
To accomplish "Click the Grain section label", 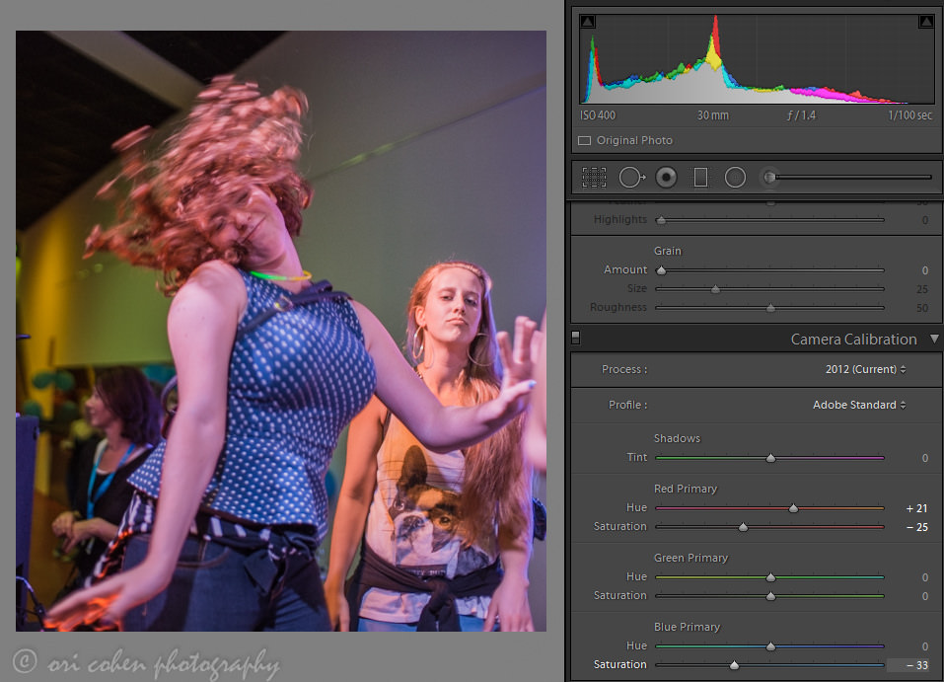I will click(x=667, y=251).
